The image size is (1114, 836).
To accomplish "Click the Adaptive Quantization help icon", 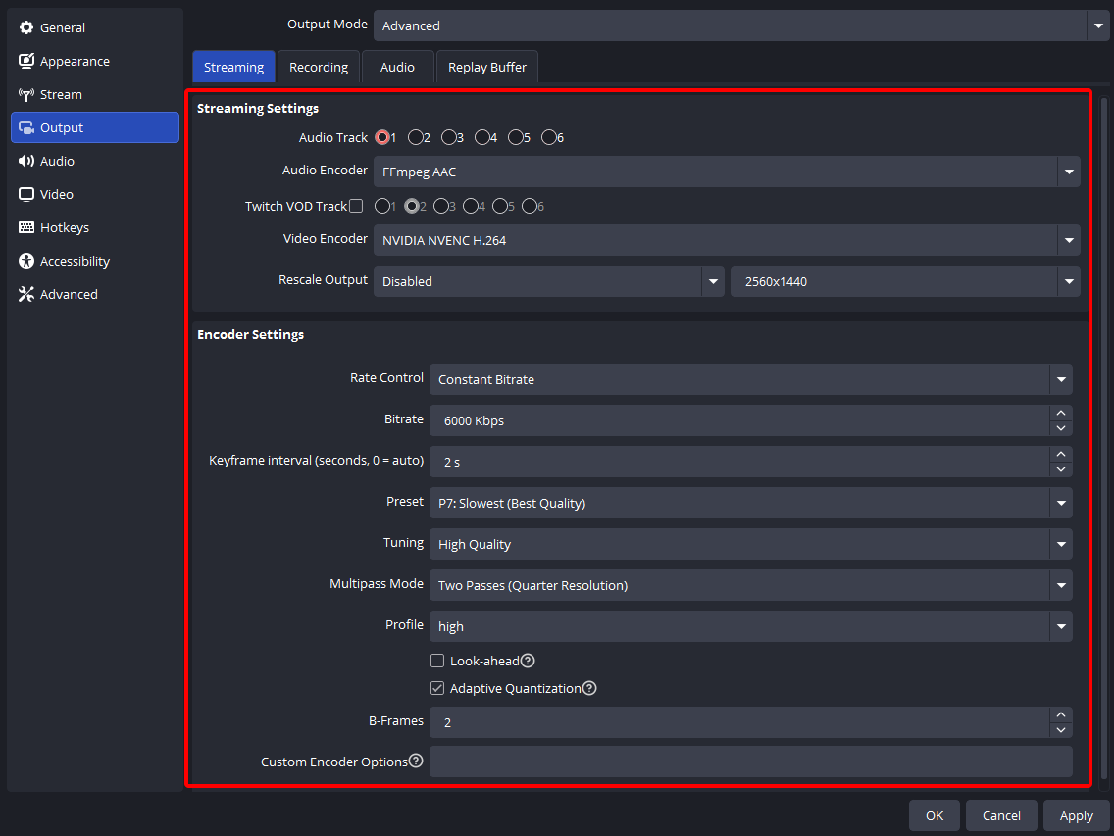I will pos(589,688).
